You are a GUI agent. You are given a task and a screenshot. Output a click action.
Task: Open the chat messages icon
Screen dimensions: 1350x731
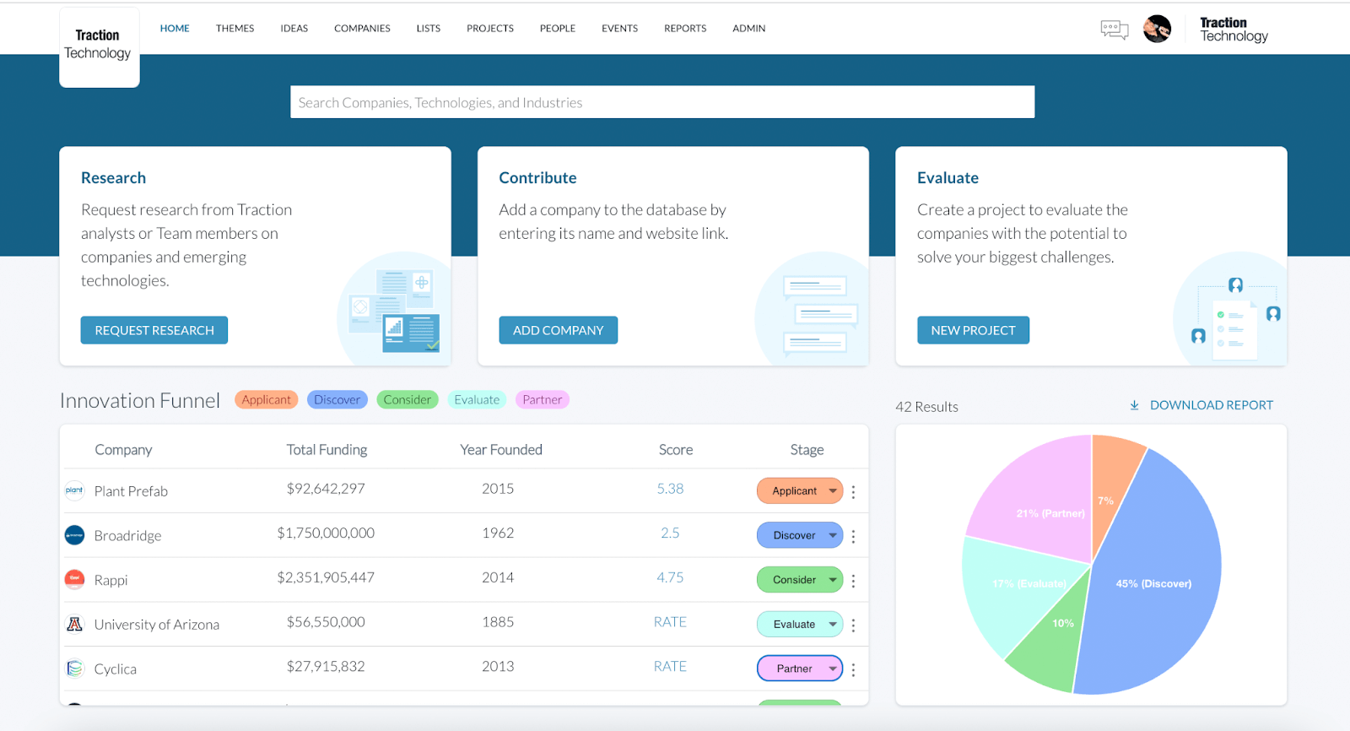pos(1115,30)
